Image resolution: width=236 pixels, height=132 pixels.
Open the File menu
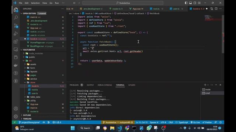tap(21, 3)
